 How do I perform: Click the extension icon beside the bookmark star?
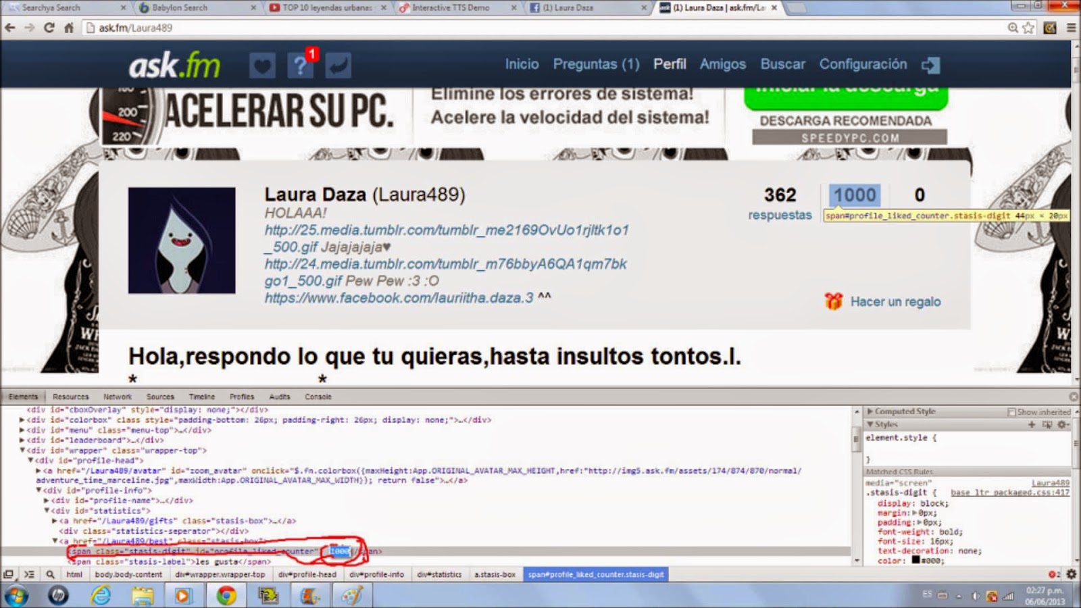coord(1050,28)
